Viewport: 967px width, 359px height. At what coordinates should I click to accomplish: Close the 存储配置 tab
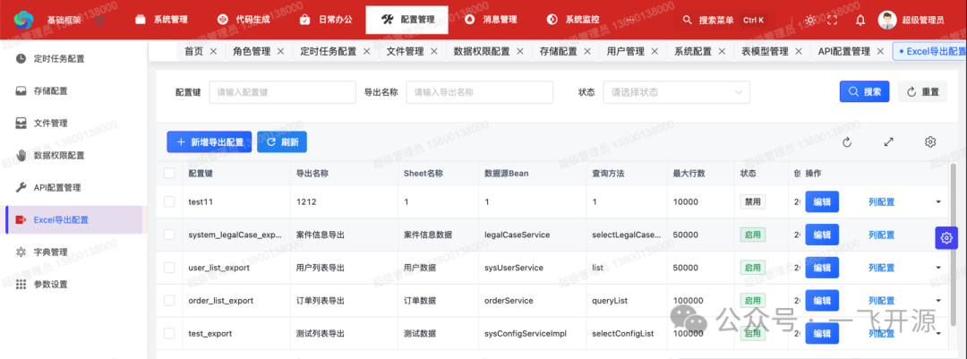coord(587,51)
